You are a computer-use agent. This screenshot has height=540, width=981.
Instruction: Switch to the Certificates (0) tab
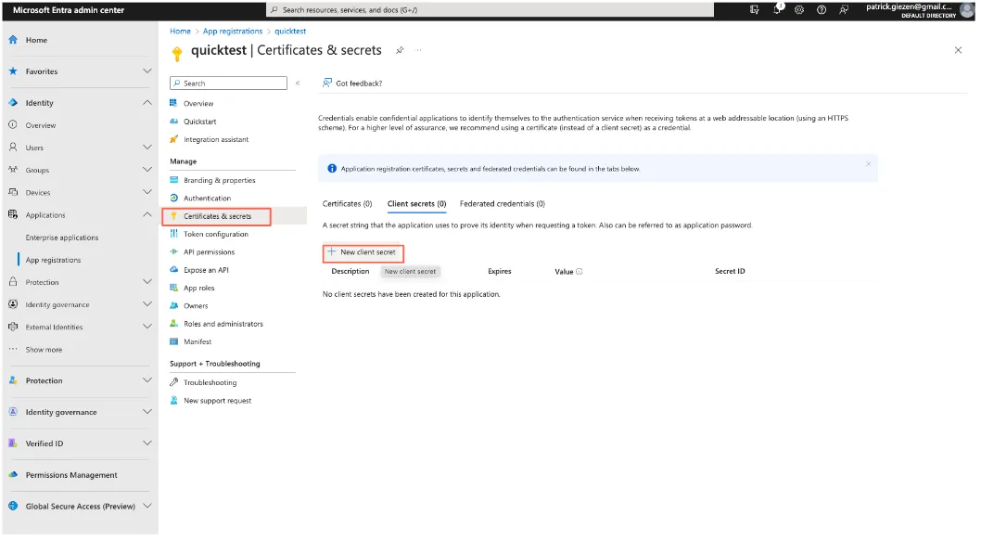pos(347,203)
